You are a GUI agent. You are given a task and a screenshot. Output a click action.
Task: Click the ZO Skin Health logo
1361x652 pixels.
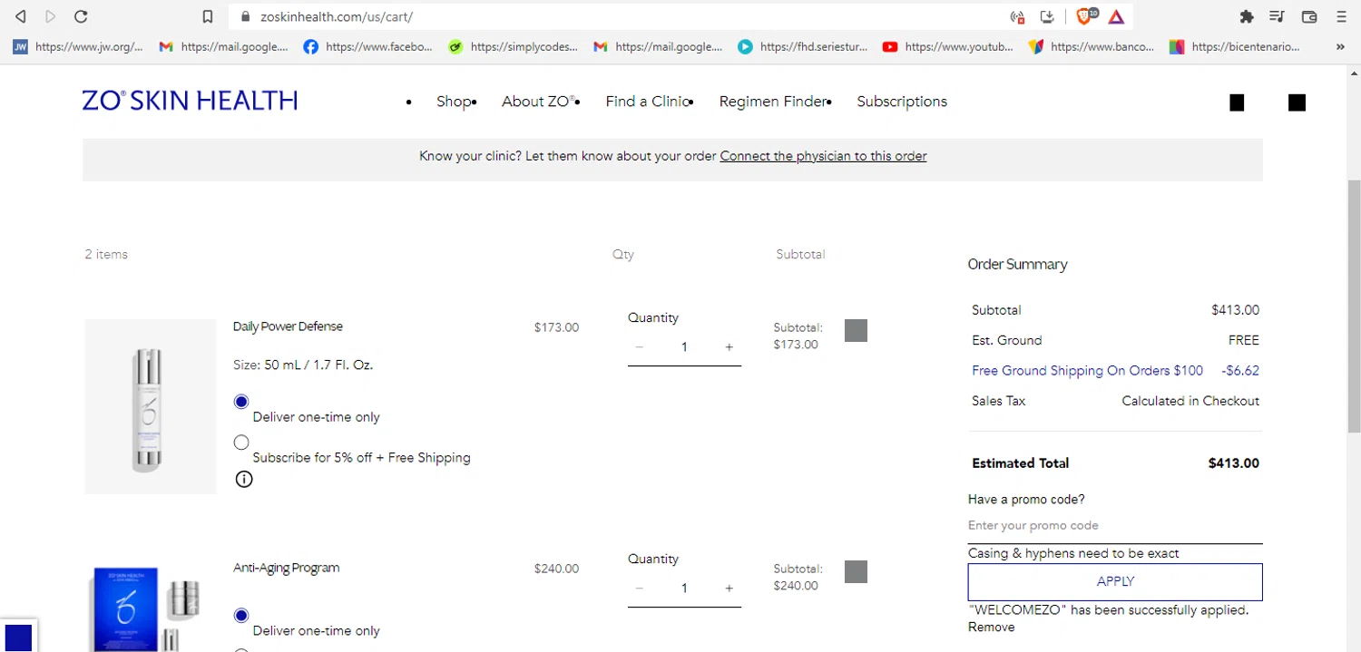190,101
